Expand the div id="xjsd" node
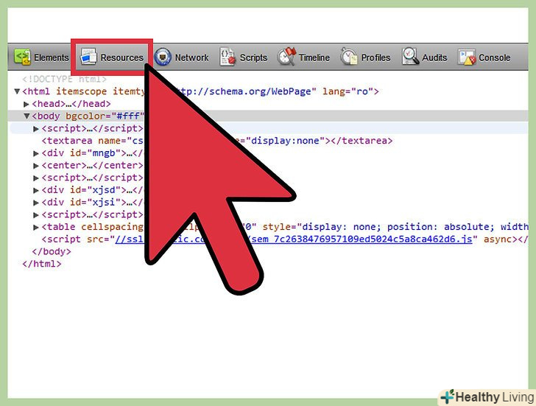The height and width of the screenshot is (406, 536). (36, 190)
